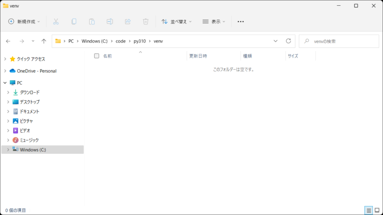The image size is (383, 215).
Task: Refresh the folder with the reload icon
Action: tap(288, 41)
